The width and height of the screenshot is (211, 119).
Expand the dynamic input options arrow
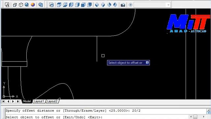[147, 62]
